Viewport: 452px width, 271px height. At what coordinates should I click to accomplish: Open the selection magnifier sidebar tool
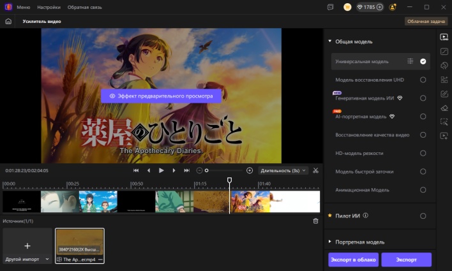444,122
